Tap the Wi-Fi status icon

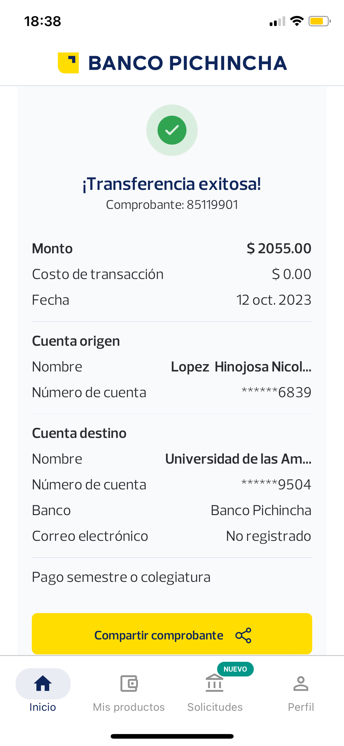pos(297,21)
